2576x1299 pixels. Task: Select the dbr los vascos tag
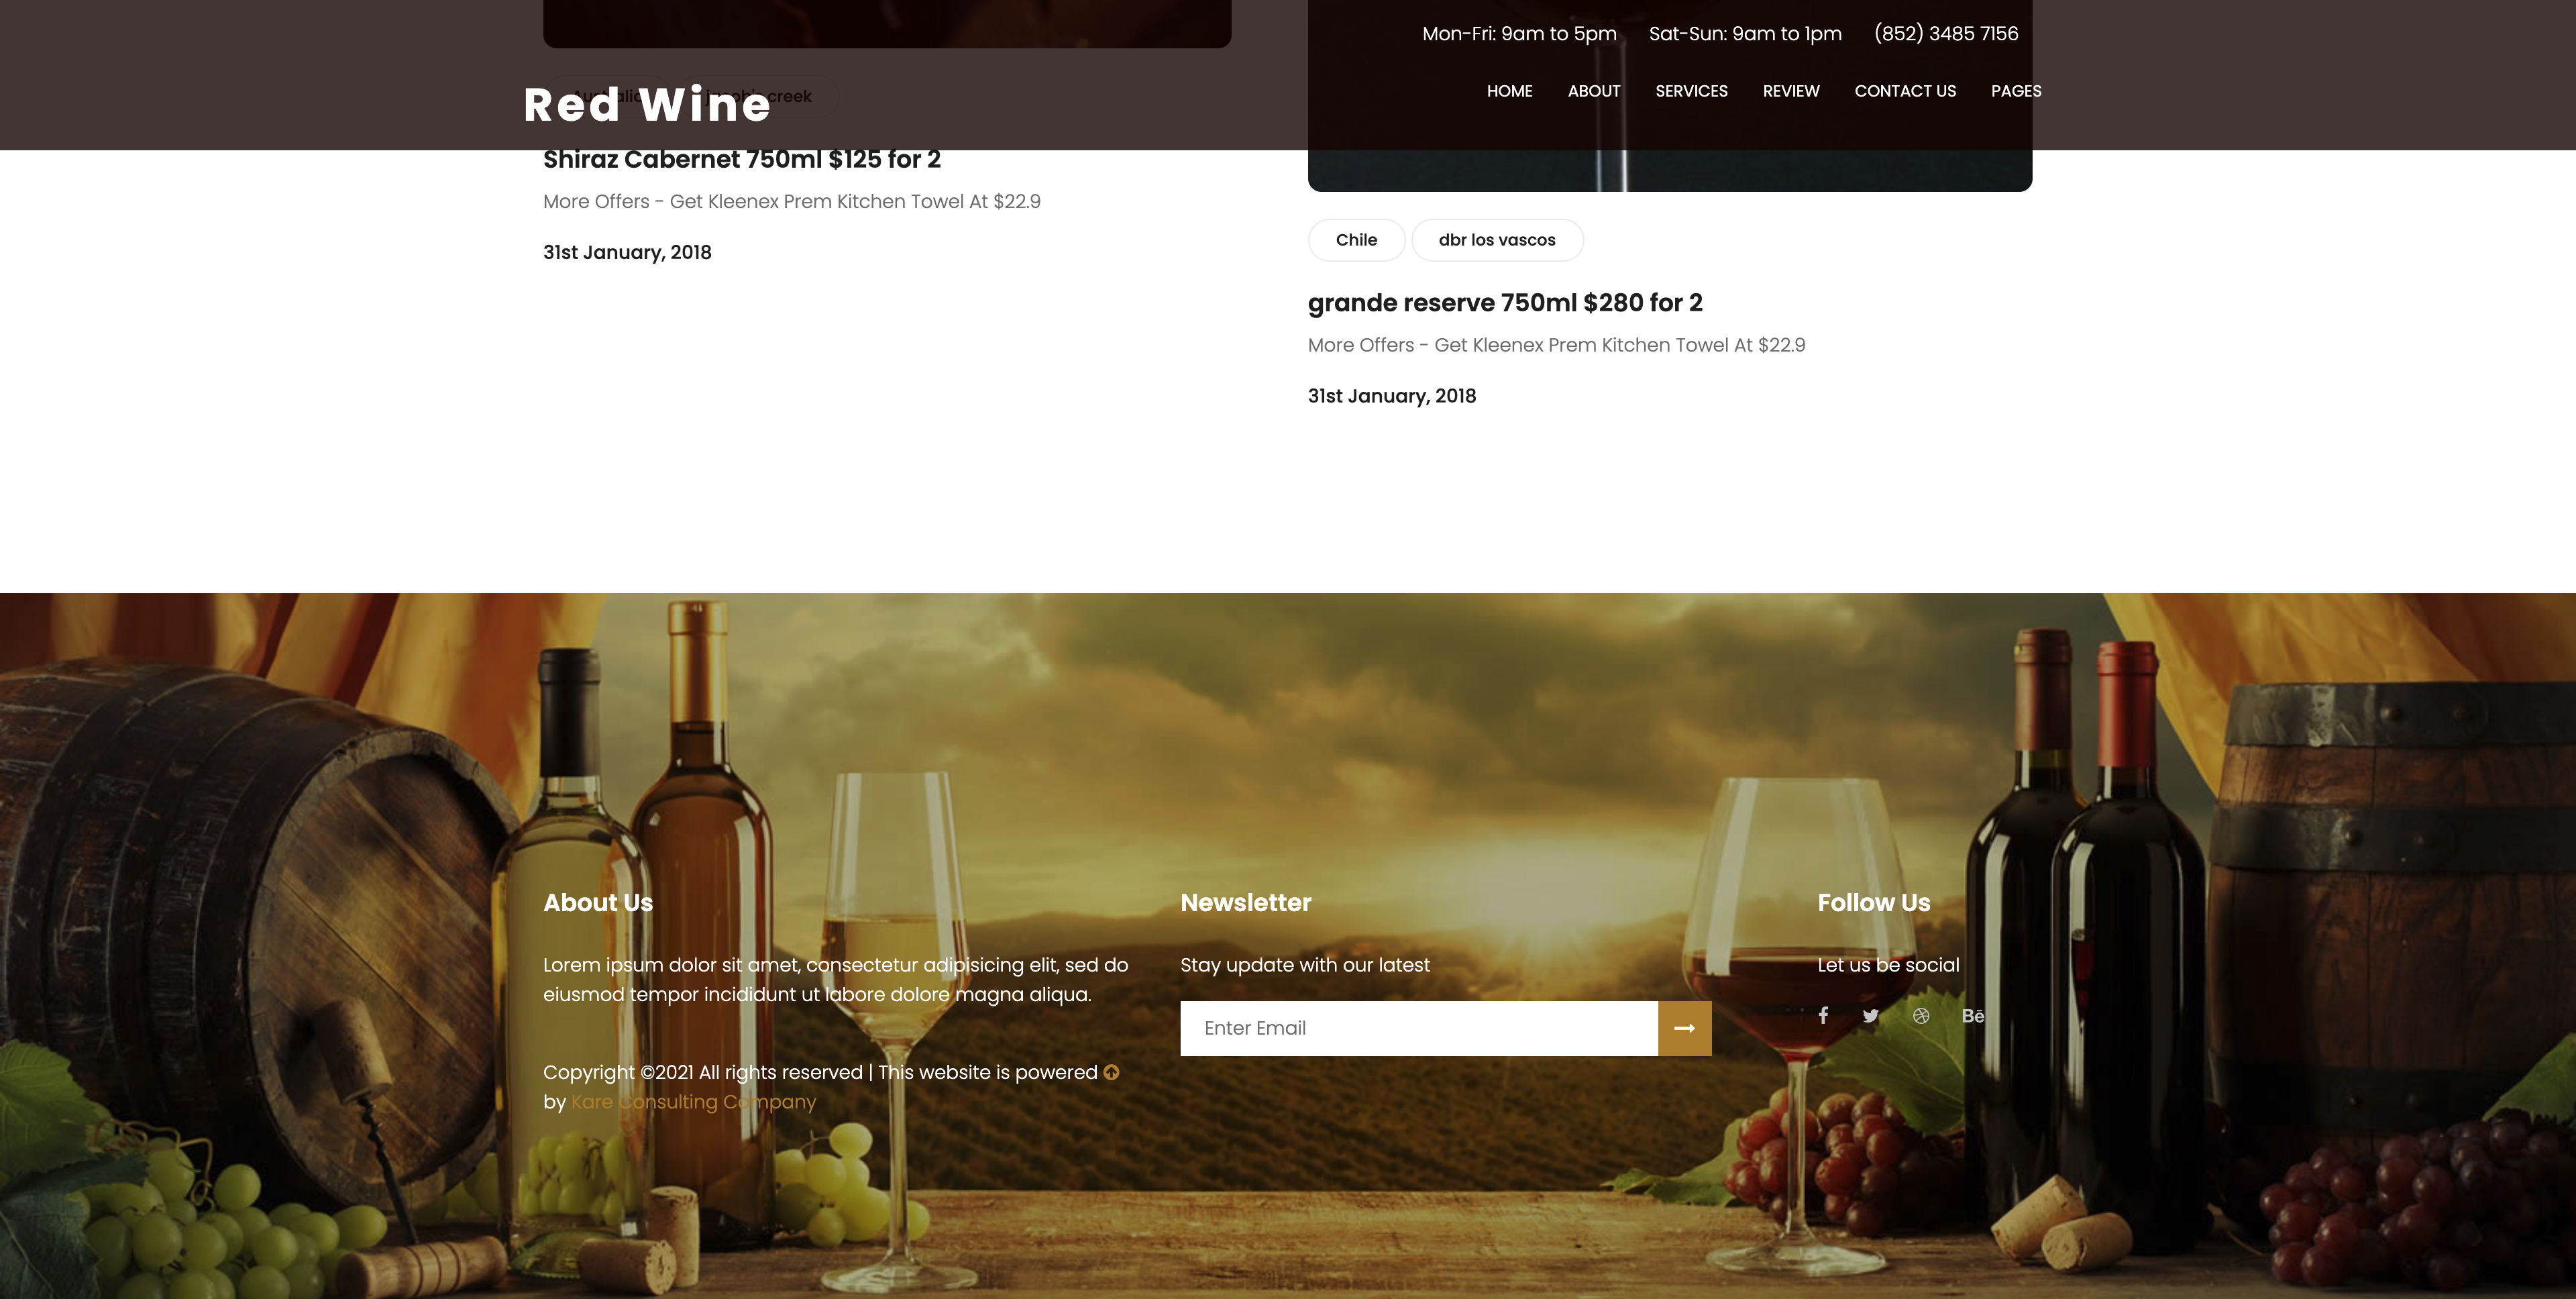click(x=1497, y=240)
